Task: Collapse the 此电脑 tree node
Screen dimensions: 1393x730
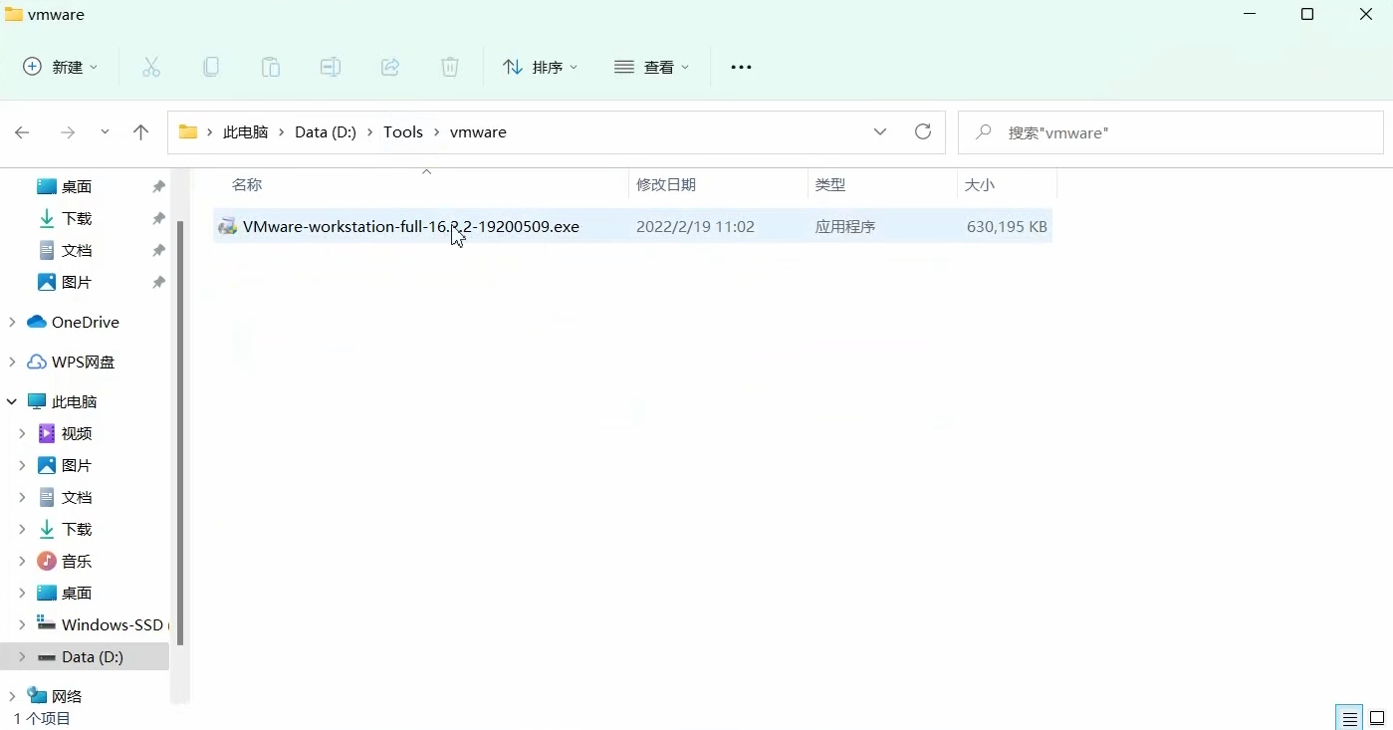Action: coord(12,402)
